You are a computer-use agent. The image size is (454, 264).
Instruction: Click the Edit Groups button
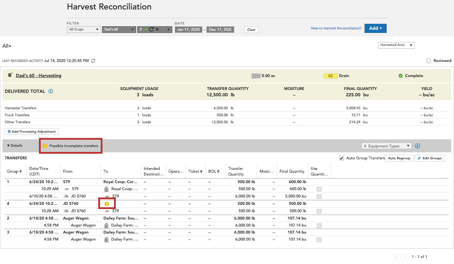[430, 158]
